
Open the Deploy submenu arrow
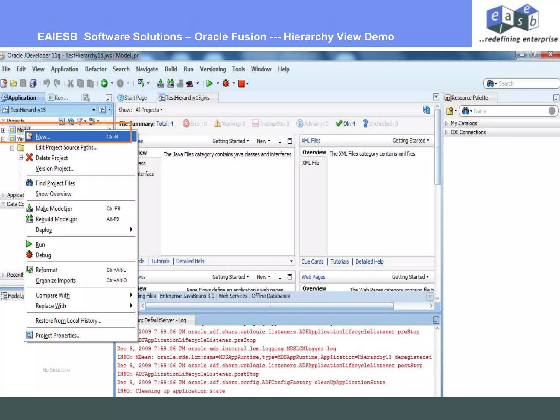tap(131, 229)
